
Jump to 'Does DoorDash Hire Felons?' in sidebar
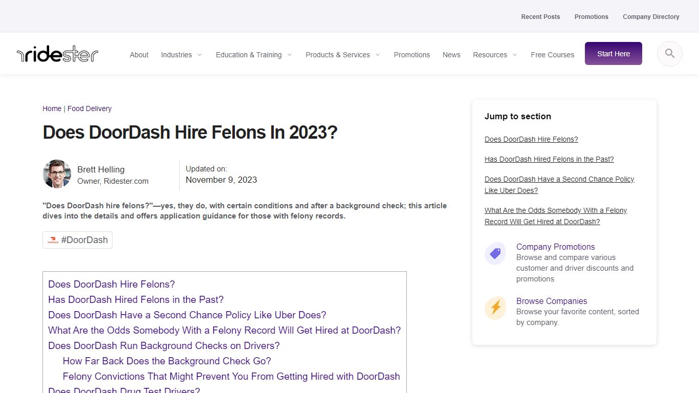(x=531, y=139)
